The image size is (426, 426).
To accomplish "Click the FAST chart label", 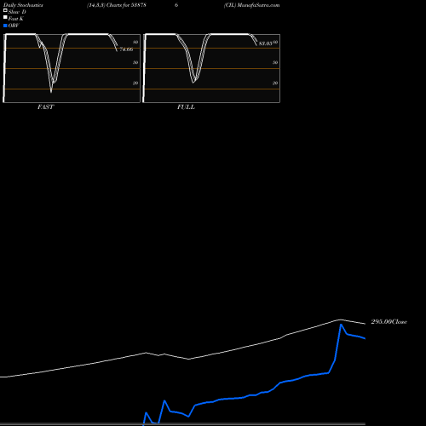I will click(x=45, y=107).
